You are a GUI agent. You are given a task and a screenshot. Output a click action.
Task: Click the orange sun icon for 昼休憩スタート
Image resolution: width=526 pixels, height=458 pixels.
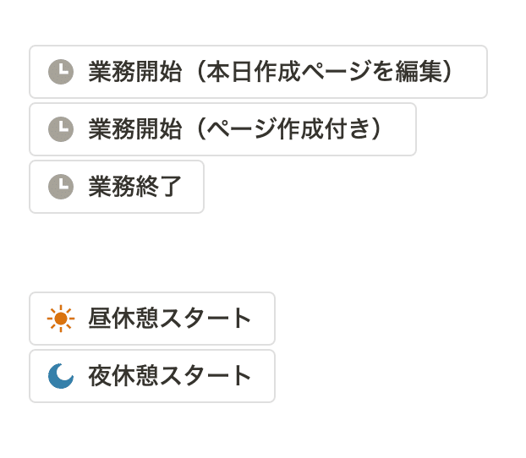click(61, 319)
